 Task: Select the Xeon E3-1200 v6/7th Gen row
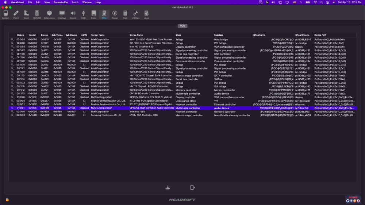click(x=182, y=39)
